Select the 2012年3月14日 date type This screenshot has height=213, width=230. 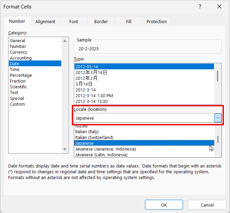pos(144,72)
